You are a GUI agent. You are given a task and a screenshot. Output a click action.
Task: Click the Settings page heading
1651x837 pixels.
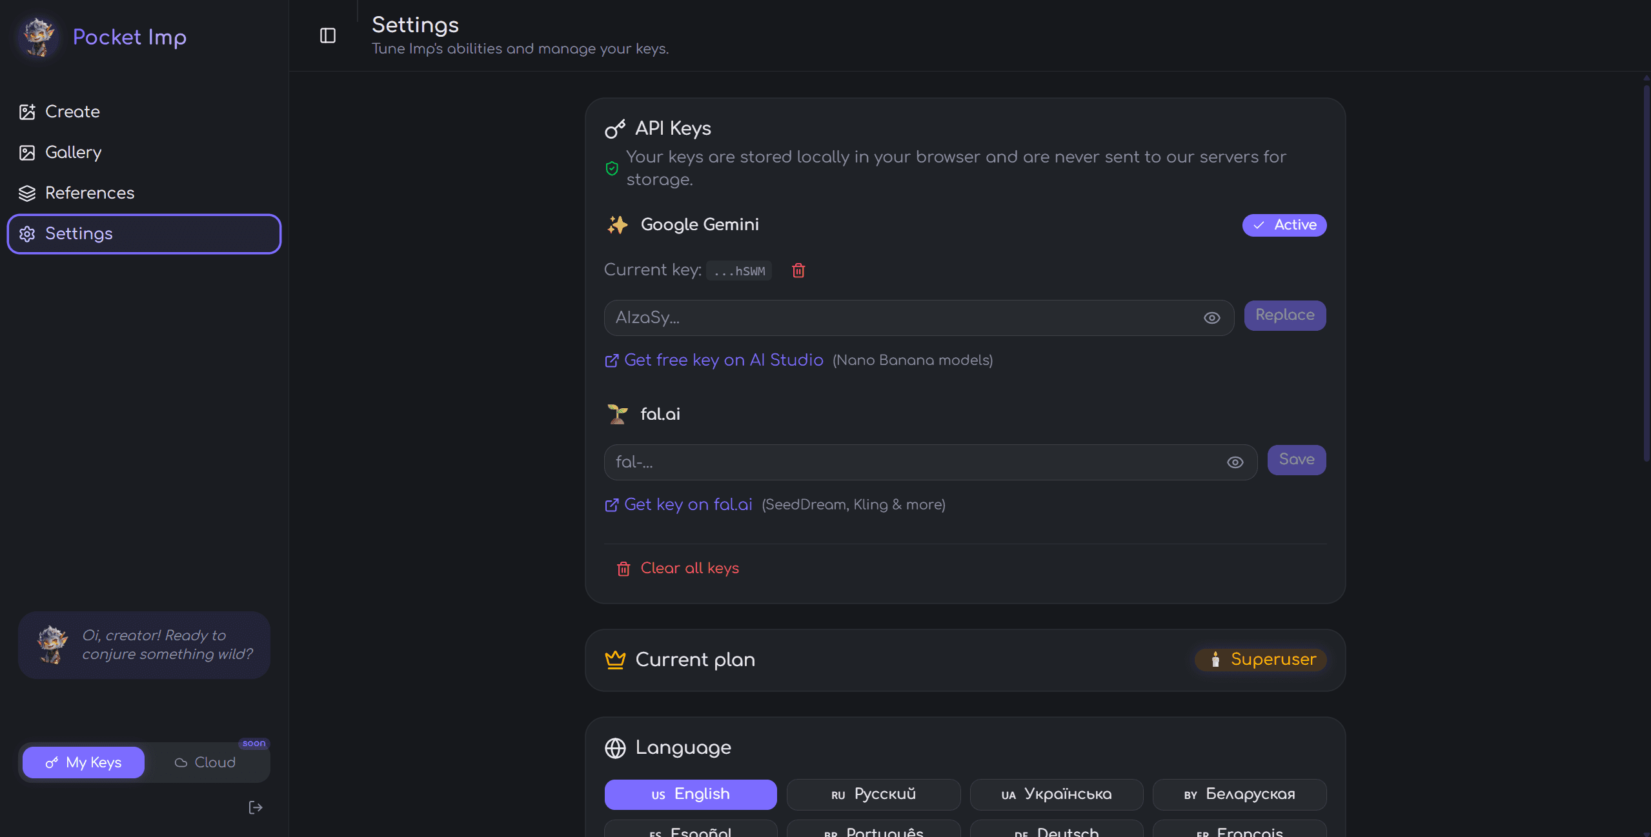(415, 25)
